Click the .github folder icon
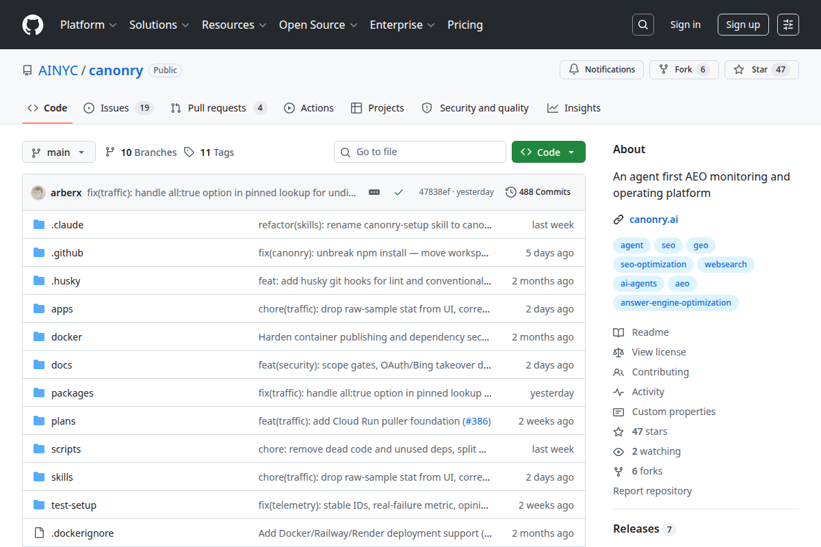Image resolution: width=821 pixels, height=547 pixels. (x=39, y=252)
